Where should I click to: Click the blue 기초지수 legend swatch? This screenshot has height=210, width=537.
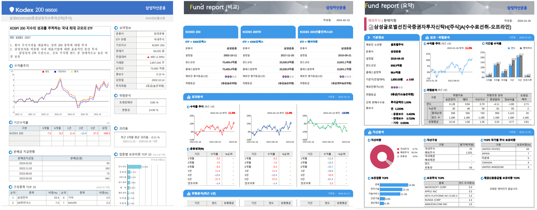tap(55, 72)
